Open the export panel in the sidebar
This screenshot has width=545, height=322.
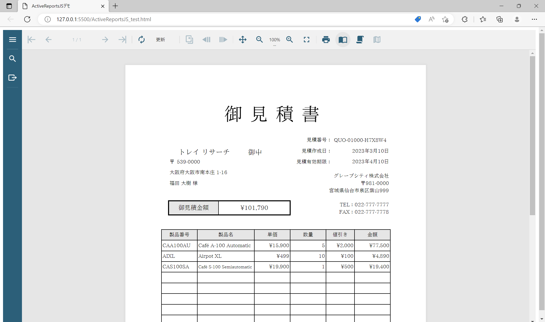pos(12,78)
